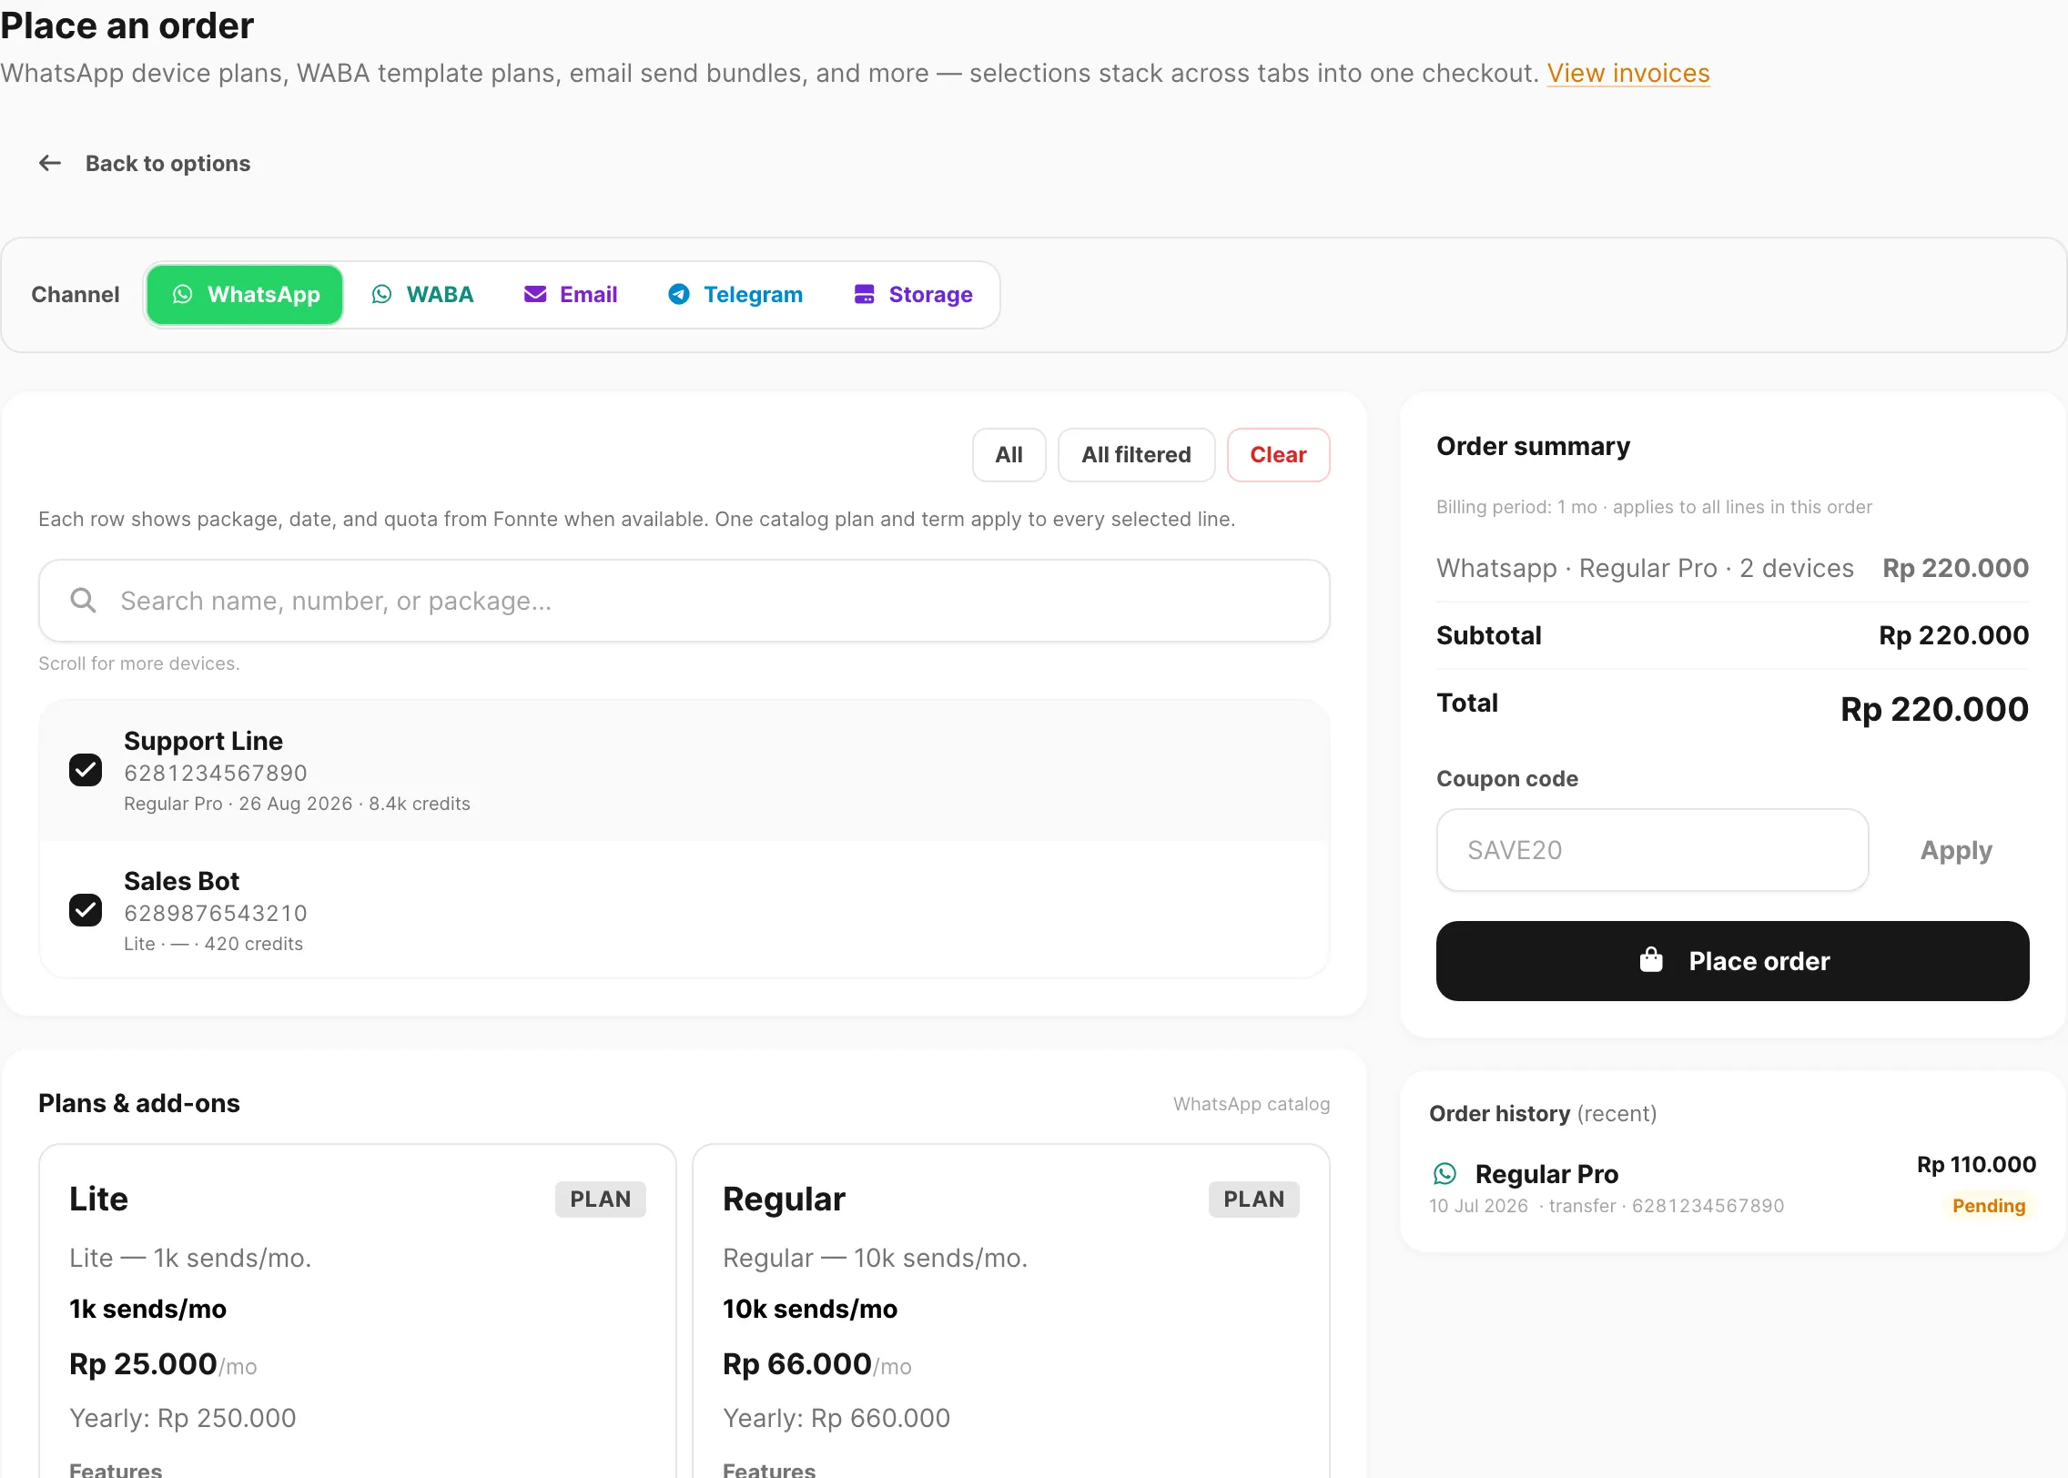Click the 'Order summary' heading
The width and height of the screenshot is (2068, 1478).
[x=1533, y=446]
